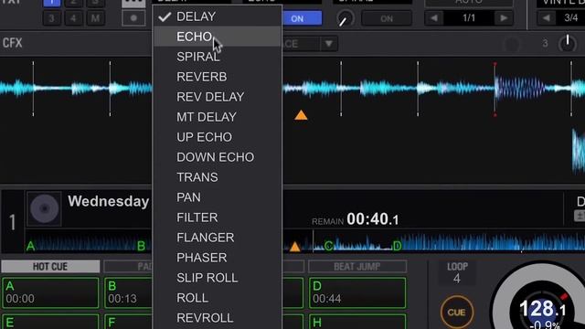Toggle the REMAIN time display

pos(356,219)
